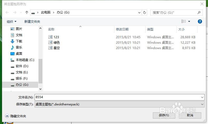This screenshot has width=208, height=124.
Task: Go up one folder level
Action: [27, 12]
